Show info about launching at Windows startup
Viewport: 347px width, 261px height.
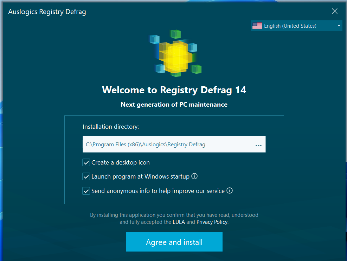click(194, 176)
